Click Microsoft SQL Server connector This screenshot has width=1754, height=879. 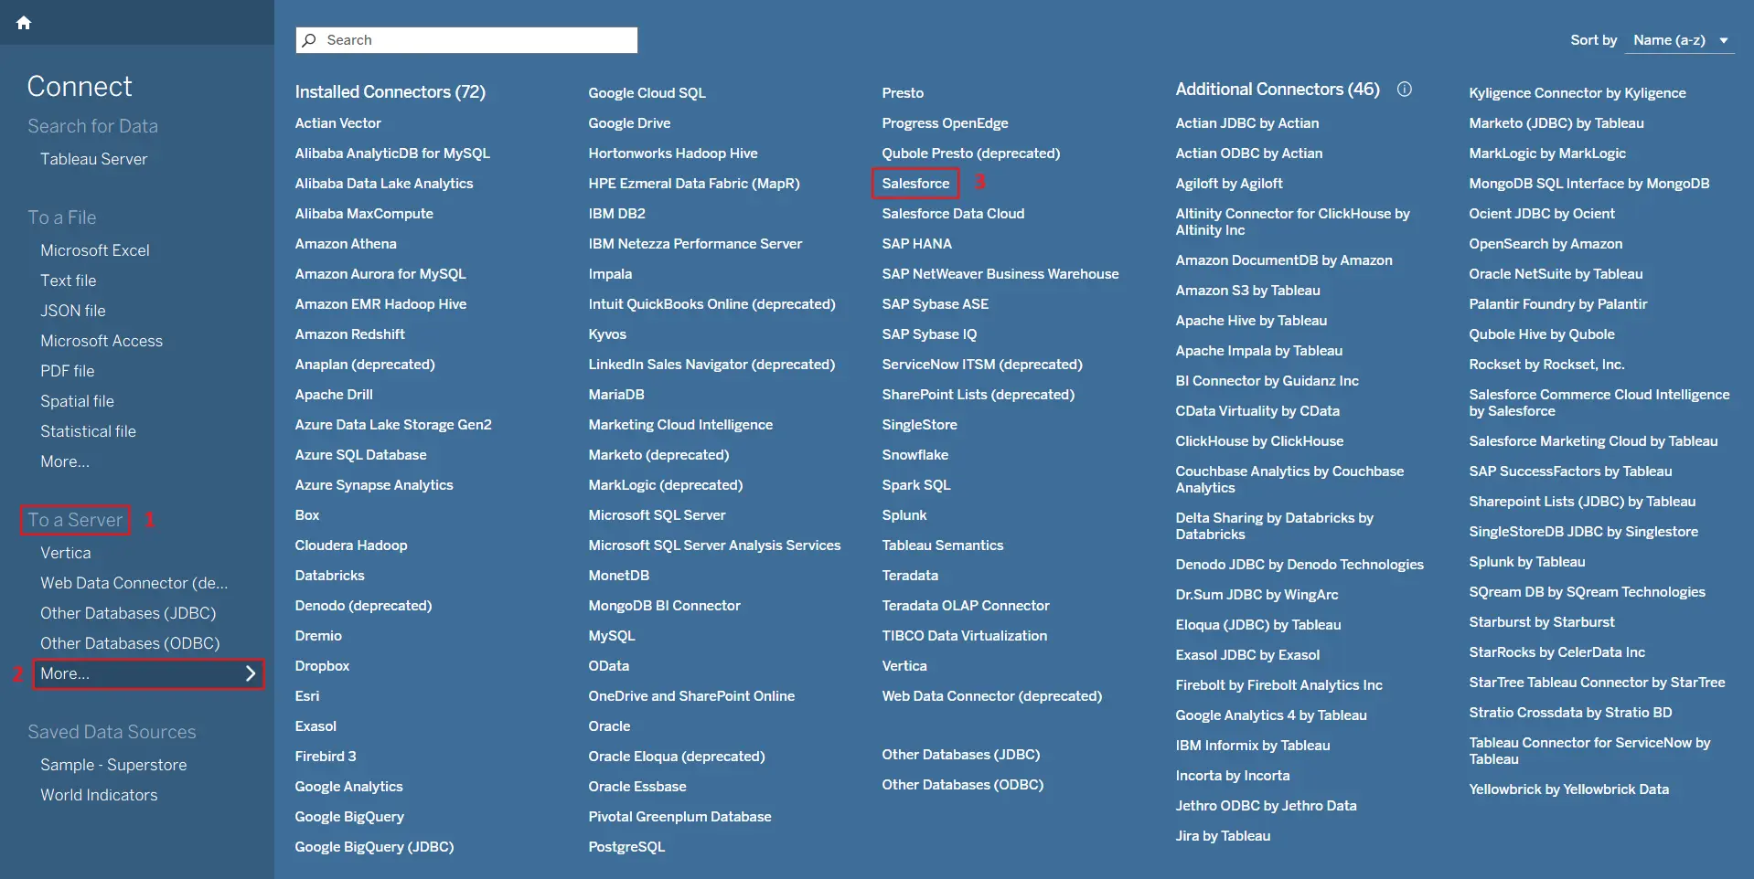[657, 515]
